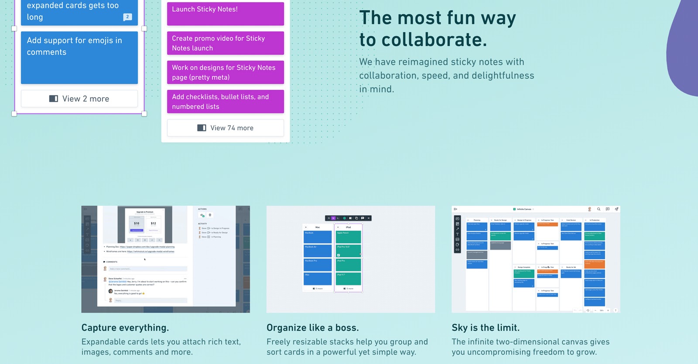Click the @Jerome Seinfeld mention in comment
The image size is (698, 364).
click(x=118, y=282)
